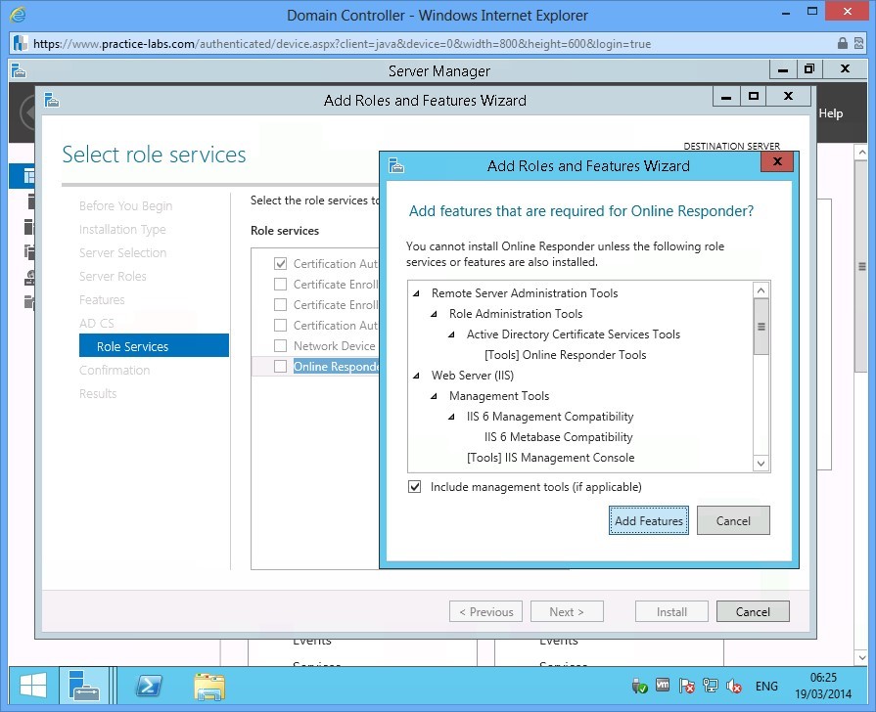Check the Online Responder role service checkbox
Image resolution: width=876 pixels, height=712 pixels.
(281, 365)
